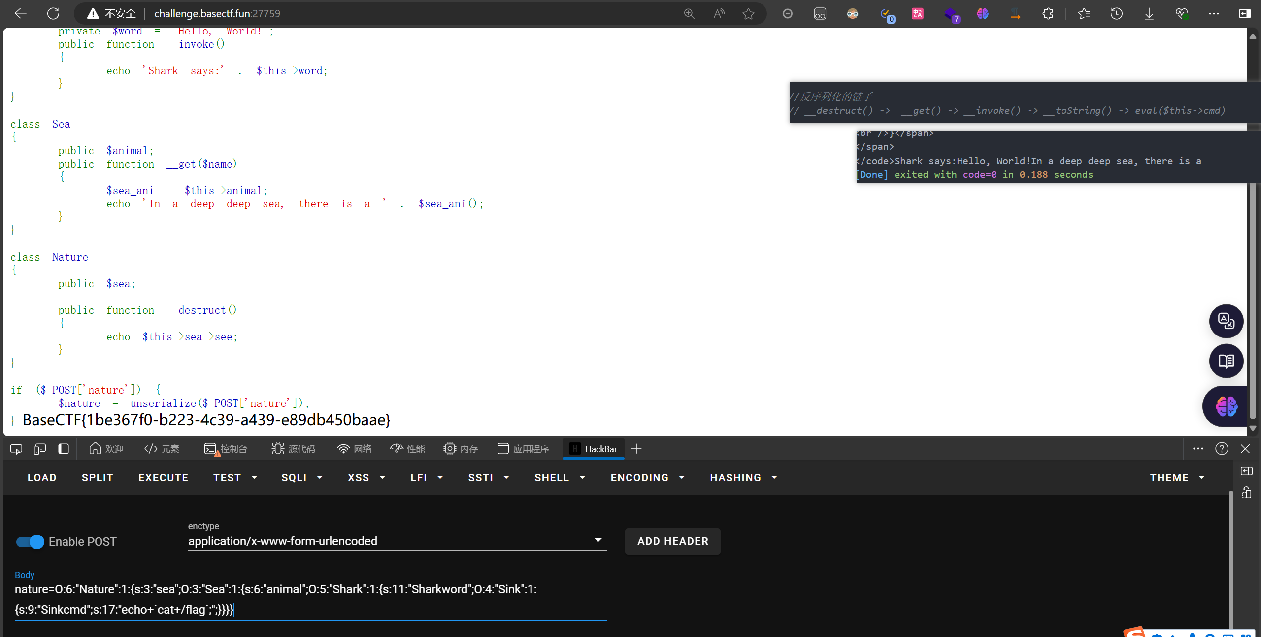Click the page scrollbar up arrow
Image resolution: width=1261 pixels, height=637 pixels.
(x=1253, y=36)
